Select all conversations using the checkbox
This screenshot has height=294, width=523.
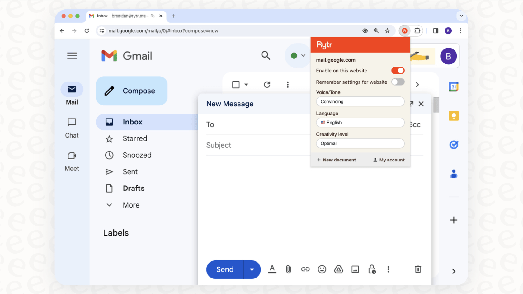coord(236,84)
